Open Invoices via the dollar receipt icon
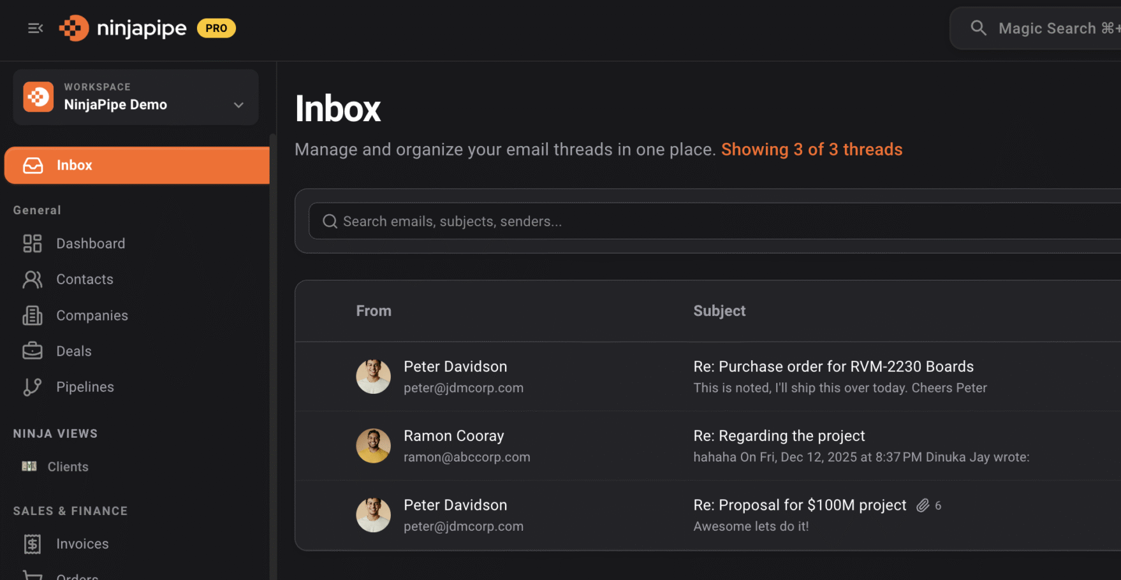The height and width of the screenshot is (580, 1121). pyautogui.click(x=33, y=544)
